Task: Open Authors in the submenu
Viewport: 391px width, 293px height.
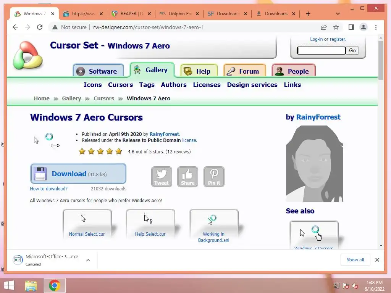Action: (174, 85)
